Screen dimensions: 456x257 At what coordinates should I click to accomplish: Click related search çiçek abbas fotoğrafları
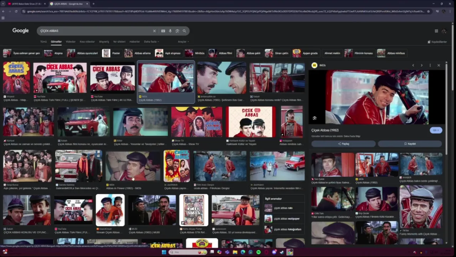(x=283, y=230)
